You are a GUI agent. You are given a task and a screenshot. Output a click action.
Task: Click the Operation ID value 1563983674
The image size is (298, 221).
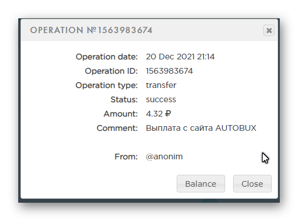pyautogui.click(x=169, y=71)
